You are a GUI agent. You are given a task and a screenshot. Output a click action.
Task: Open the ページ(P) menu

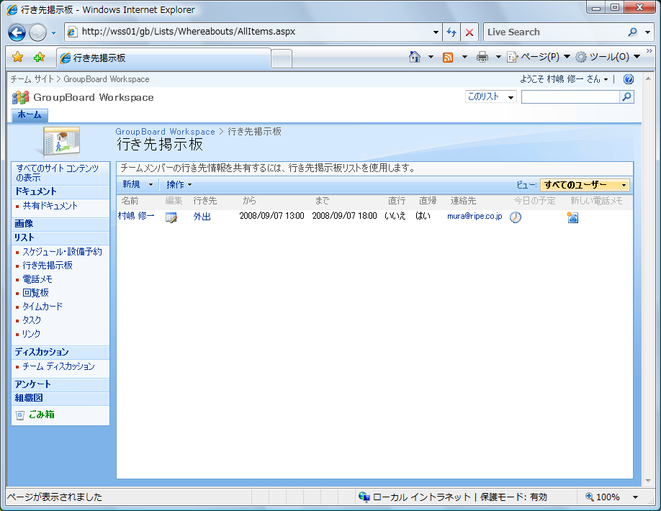(539, 57)
